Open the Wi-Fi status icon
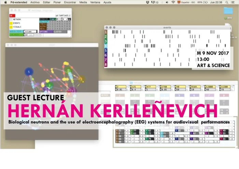The width and height of the screenshot is (239, 169). coord(173,2)
